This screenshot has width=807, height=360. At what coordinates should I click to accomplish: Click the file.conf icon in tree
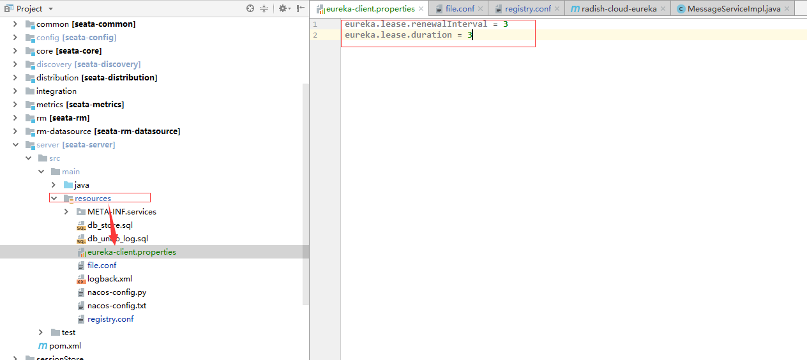click(81, 265)
